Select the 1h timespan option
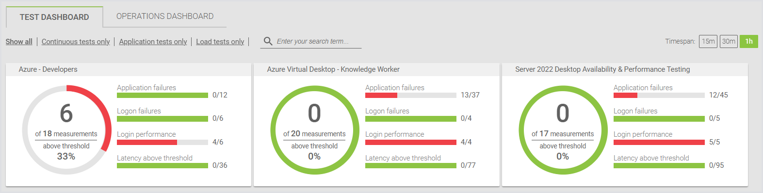 [749, 41]
